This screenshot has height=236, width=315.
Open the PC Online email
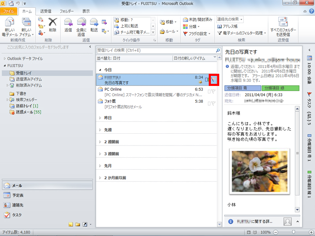pos(157,92)
